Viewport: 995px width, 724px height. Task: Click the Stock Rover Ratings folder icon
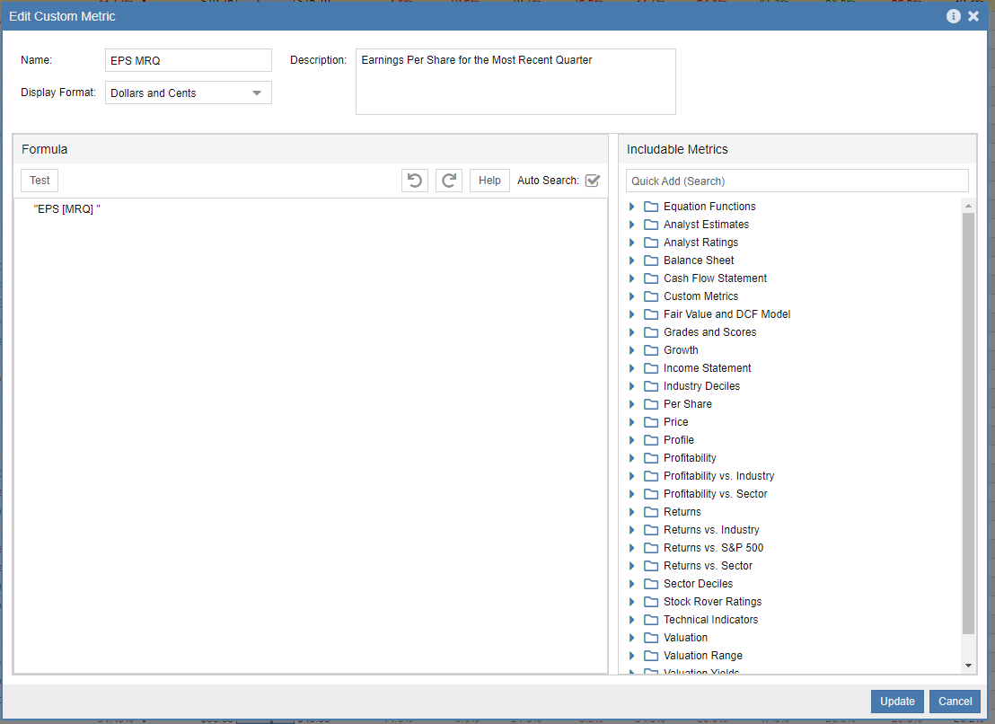(x=650, y=601)
